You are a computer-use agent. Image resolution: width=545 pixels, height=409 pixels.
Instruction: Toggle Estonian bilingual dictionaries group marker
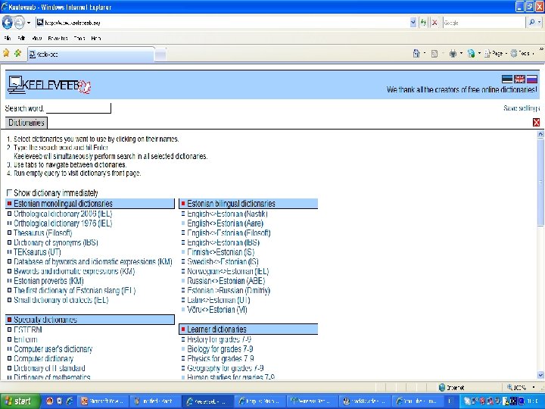click(x=183, y=204)
